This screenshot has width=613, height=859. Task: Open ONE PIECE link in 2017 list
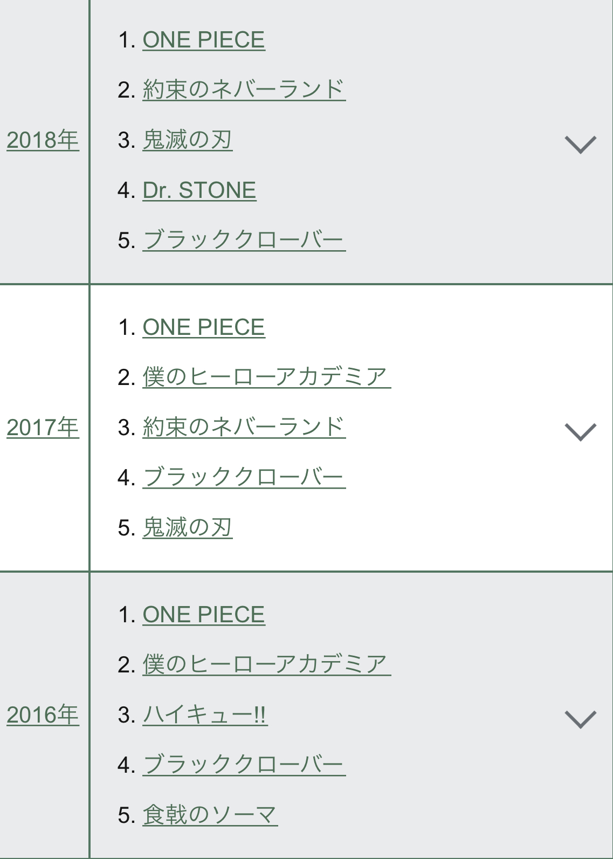pyautogui.click(x=204, y=327)
